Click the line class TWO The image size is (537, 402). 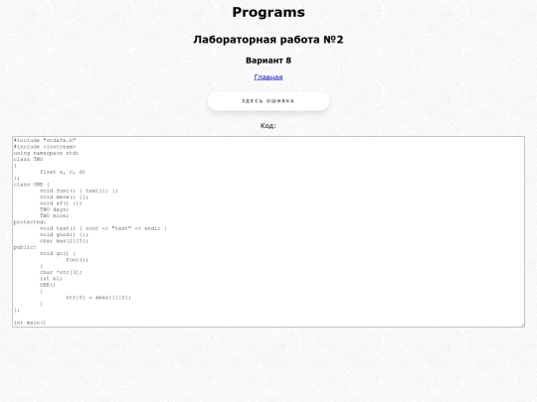pos(29,159)
